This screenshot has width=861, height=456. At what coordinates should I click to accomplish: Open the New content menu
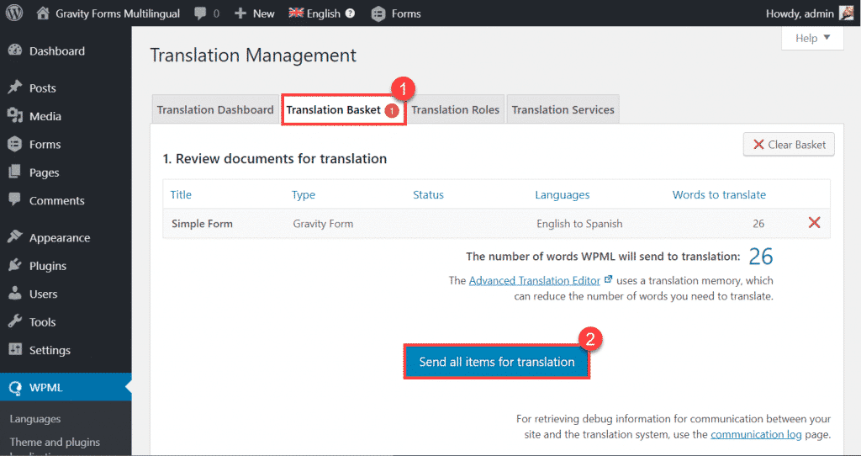point(254,13)
